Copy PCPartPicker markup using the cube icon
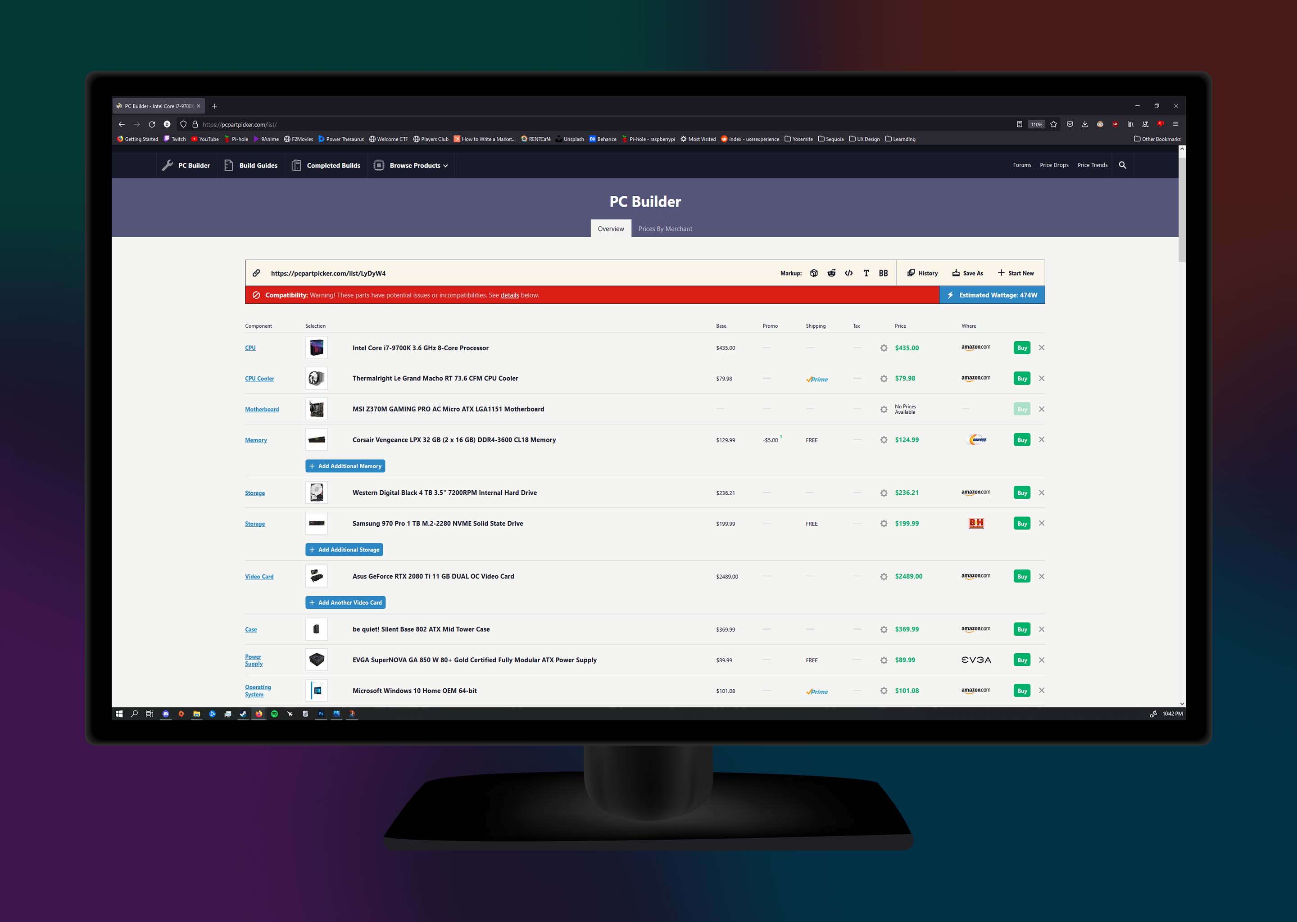 tap(814, 273)
